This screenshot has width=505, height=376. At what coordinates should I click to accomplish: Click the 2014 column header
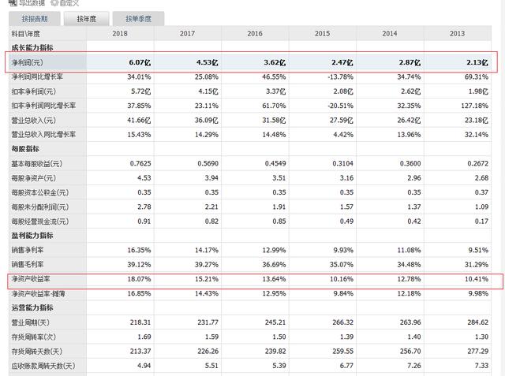pyautogui.click(x=390, y=33)
